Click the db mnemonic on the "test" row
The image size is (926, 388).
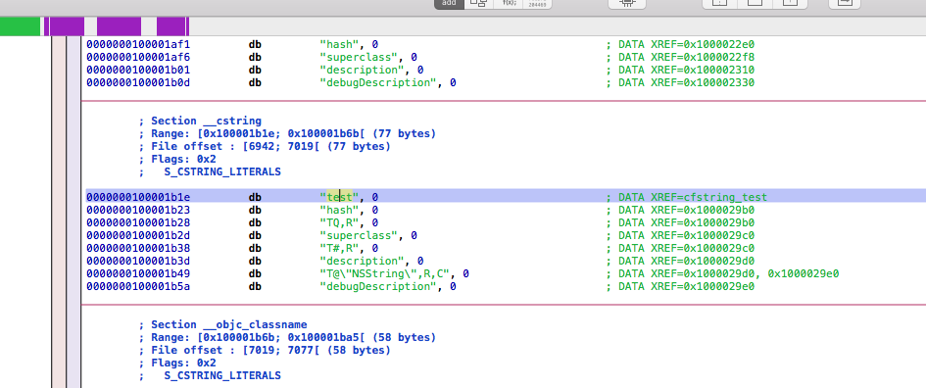255,197
